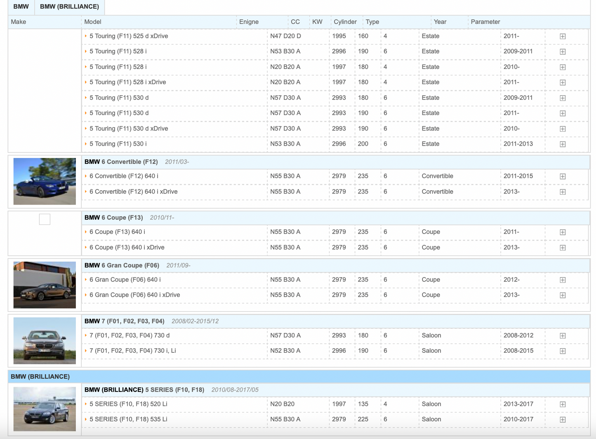596x439 pixels.
Task: Open 6 Coupe (F13) 640 i model link
Action: coord(117,231)
